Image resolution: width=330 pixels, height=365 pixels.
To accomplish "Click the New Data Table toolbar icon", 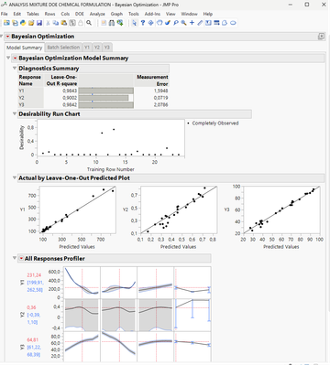I will (6, 23).
